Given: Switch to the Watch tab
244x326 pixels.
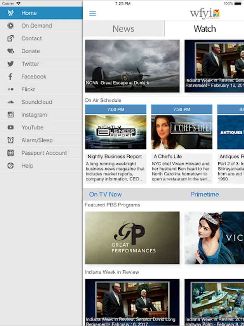Looking at the screenshot, I should [x=204, y=29].
